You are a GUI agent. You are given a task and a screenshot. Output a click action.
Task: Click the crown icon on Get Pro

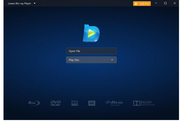tap(136, 4)
